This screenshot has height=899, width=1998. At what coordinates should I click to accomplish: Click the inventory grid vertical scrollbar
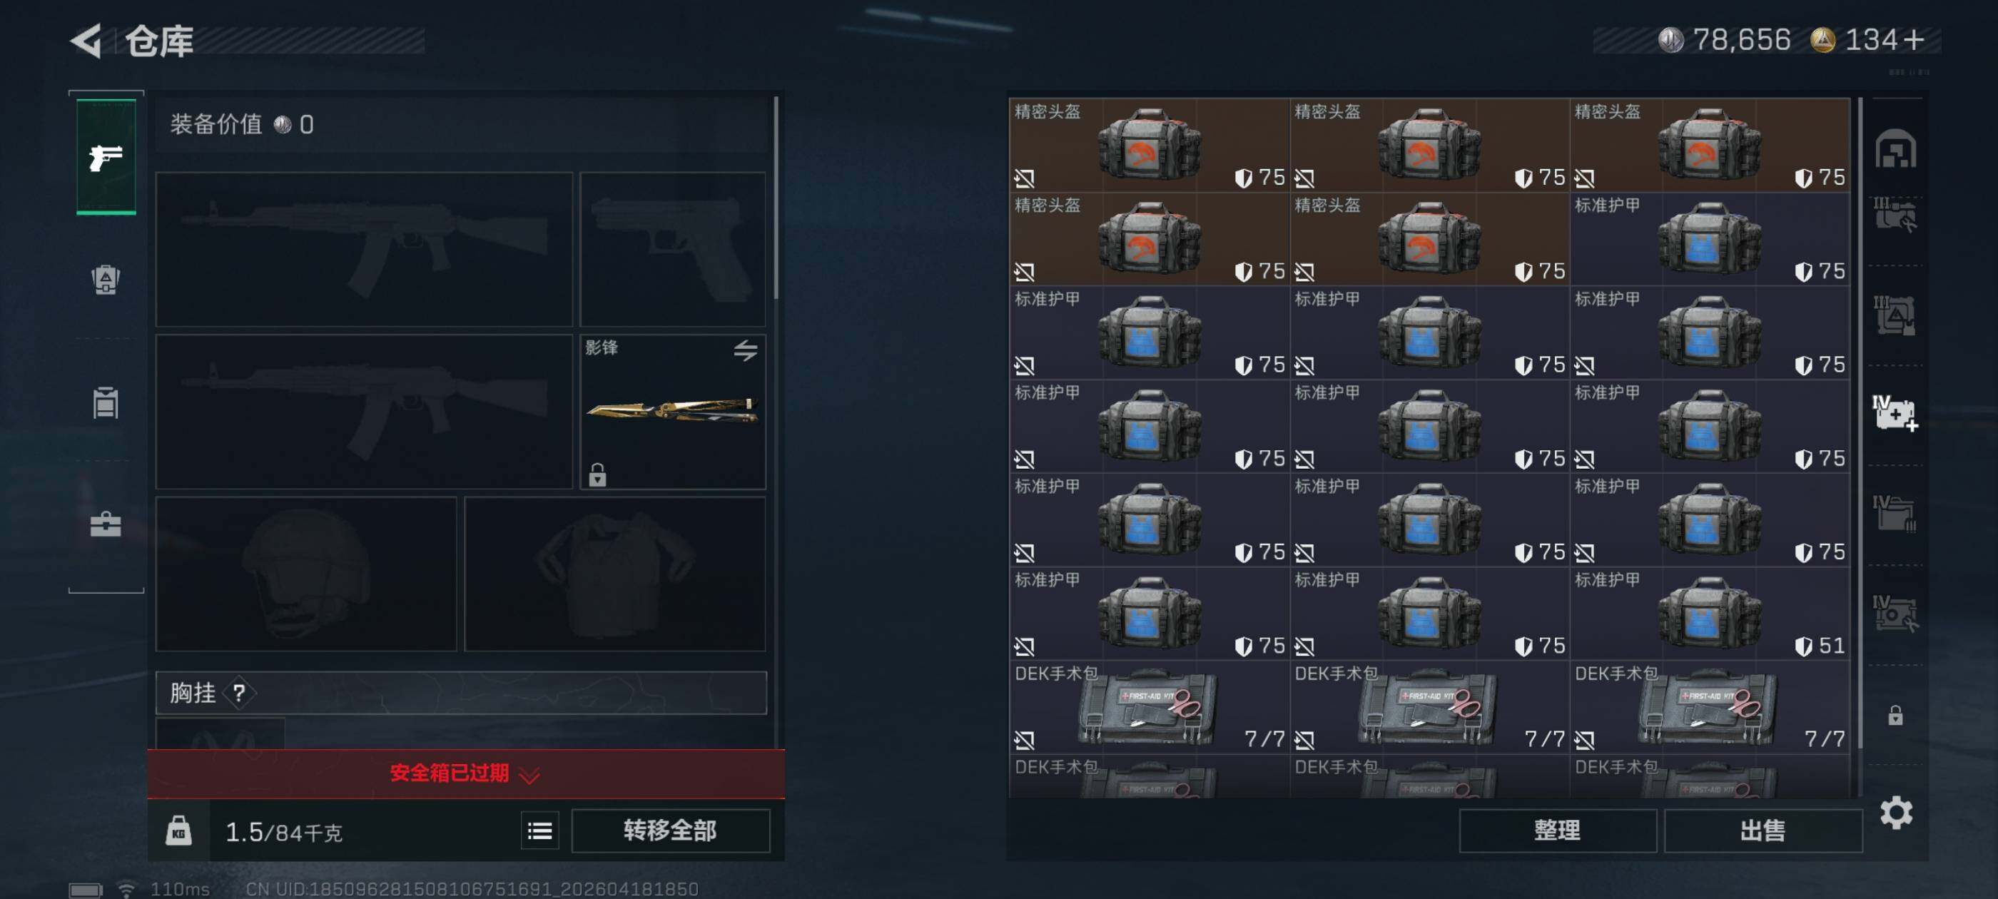[x=1860, y=424]
